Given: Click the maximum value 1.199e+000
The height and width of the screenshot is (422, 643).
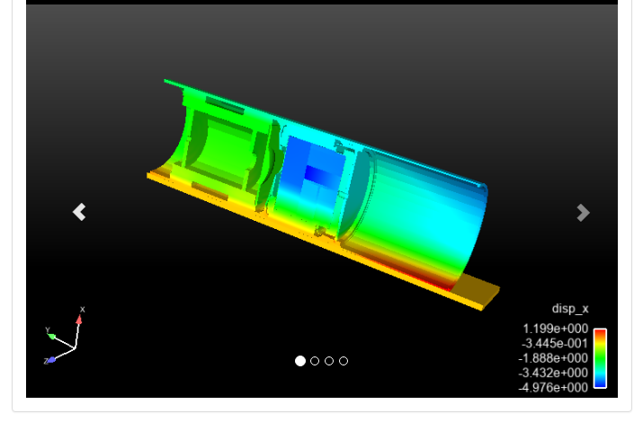Looking at the screenshot, I should (x=555, y=329).
